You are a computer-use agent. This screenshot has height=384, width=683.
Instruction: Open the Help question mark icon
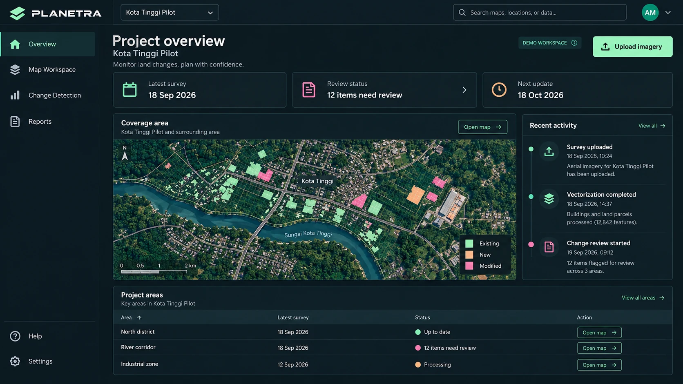[x=15, y=336]
